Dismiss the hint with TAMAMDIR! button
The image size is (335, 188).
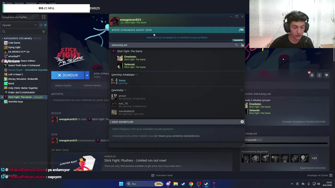(238, 40)
